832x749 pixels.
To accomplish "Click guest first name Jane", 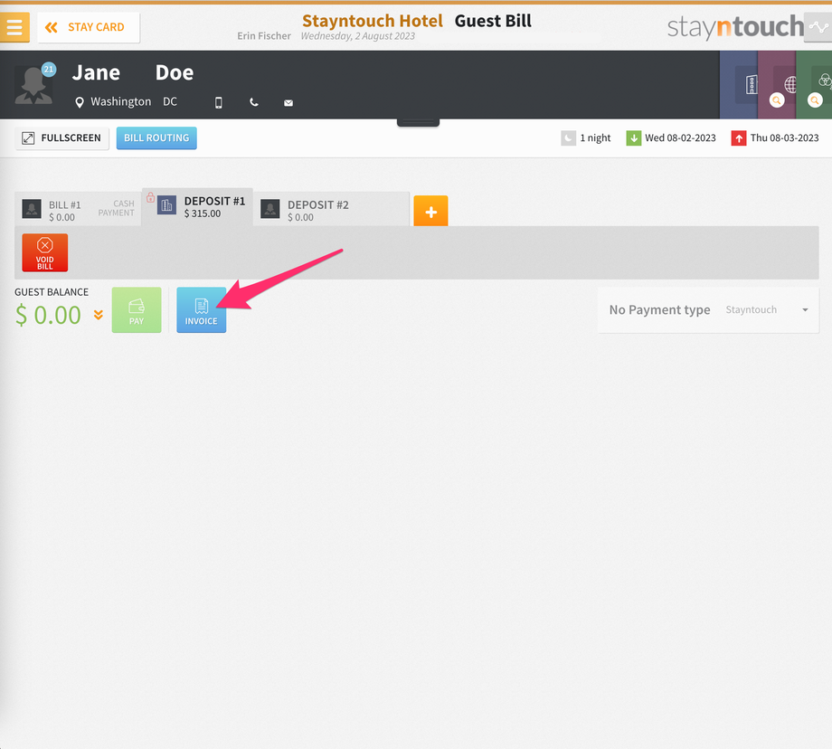I will coord(96,72).
